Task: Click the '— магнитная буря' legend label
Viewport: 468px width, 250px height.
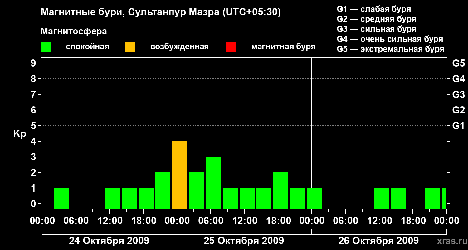Action: tap(278, 47)
